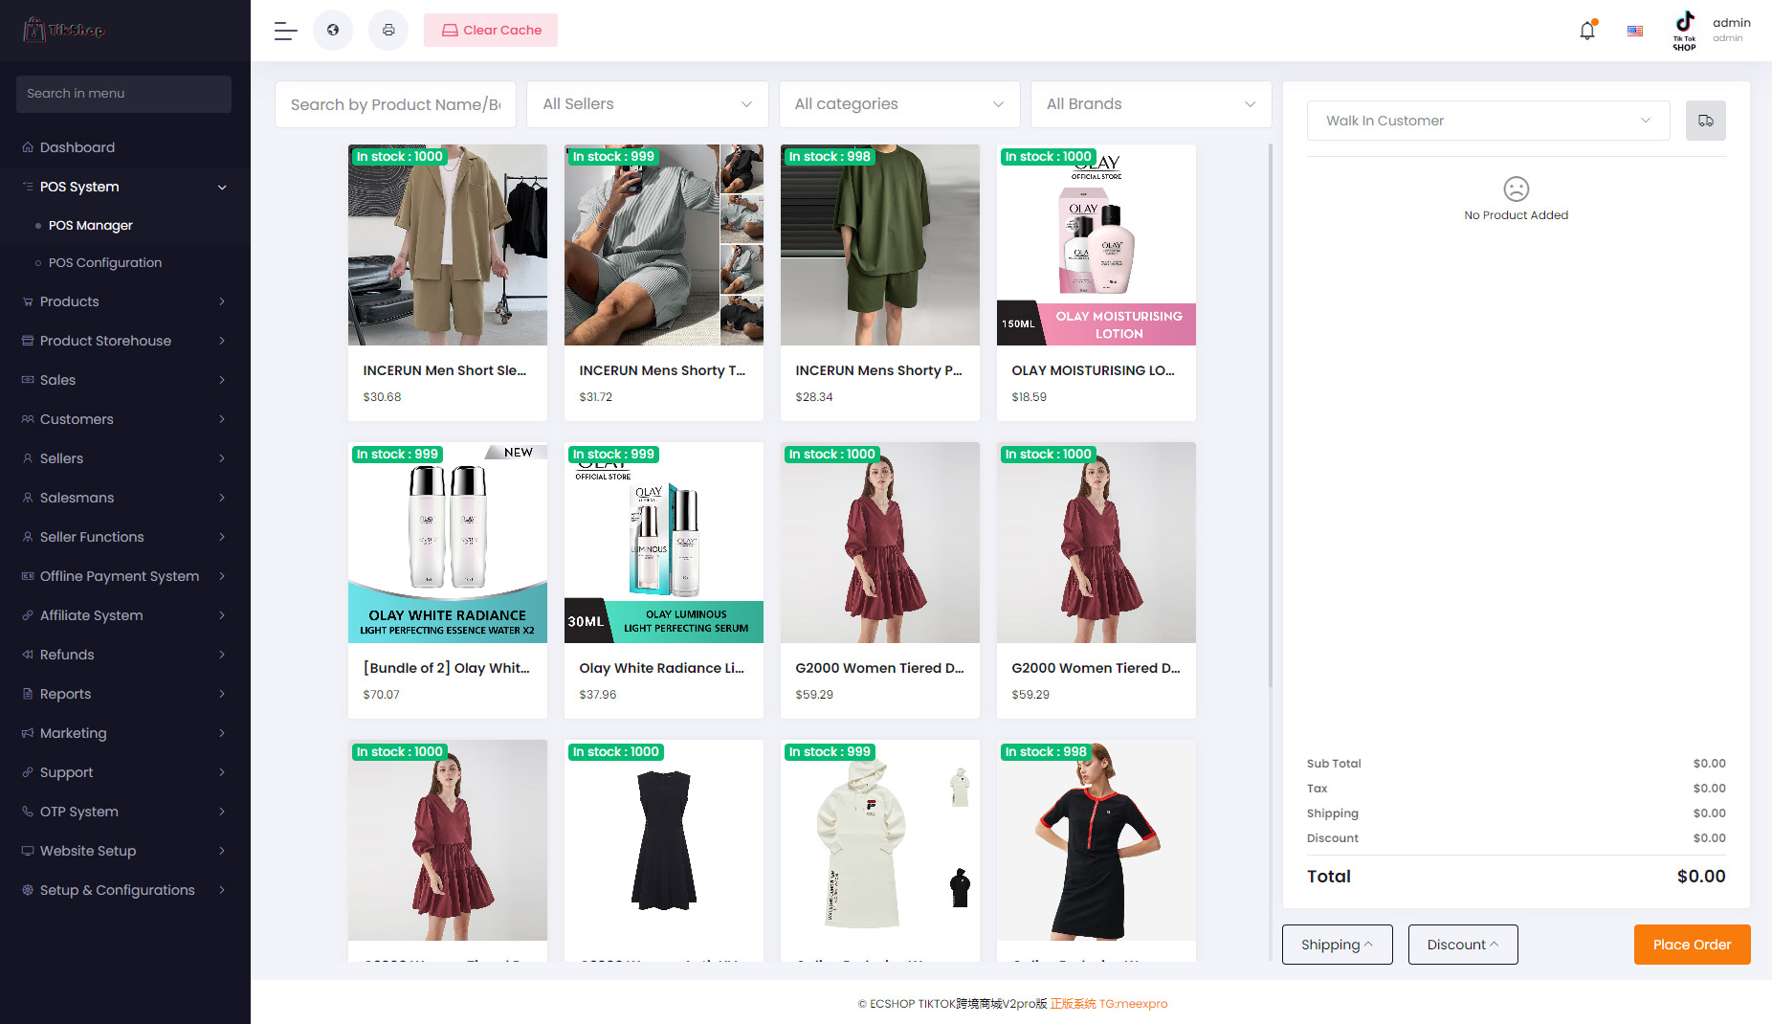
Task: Open the All Brands dropdown
Action: [1151, 104]
